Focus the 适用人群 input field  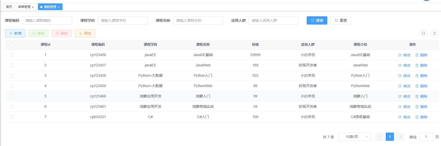(x=274, y=20)
